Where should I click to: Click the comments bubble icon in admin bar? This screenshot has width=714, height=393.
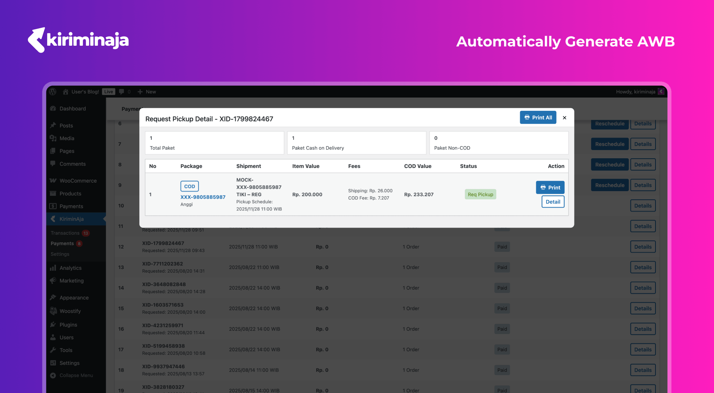122,92
